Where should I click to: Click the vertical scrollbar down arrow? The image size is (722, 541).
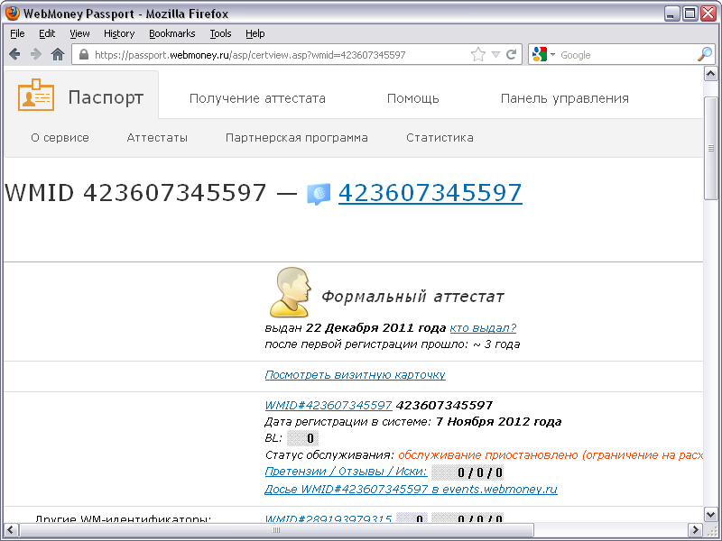pos(710,514)
